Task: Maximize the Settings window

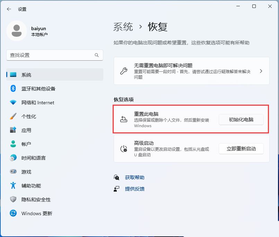Action: tap(254, 6)
